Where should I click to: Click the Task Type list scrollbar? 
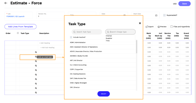coord(137,47)
